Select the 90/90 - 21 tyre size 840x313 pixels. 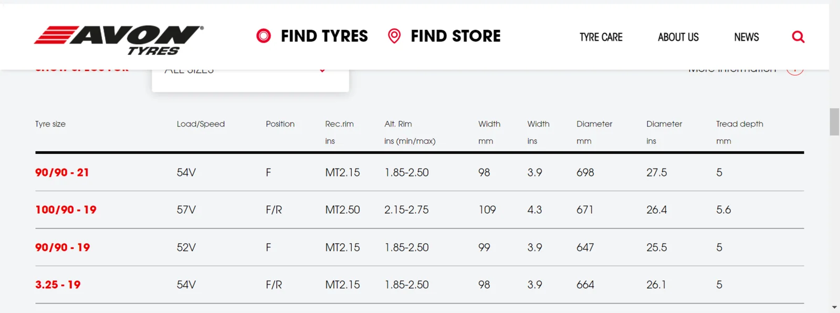62,172
